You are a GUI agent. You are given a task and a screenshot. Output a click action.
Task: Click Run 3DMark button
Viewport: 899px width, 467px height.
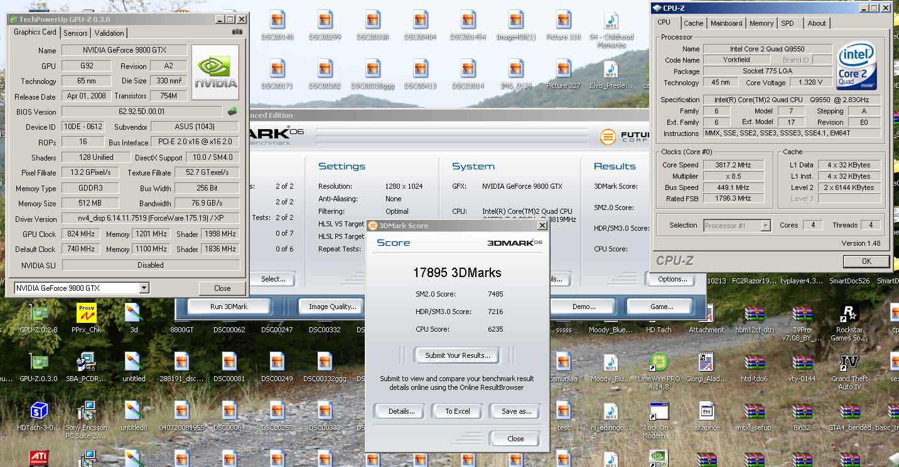229,307
